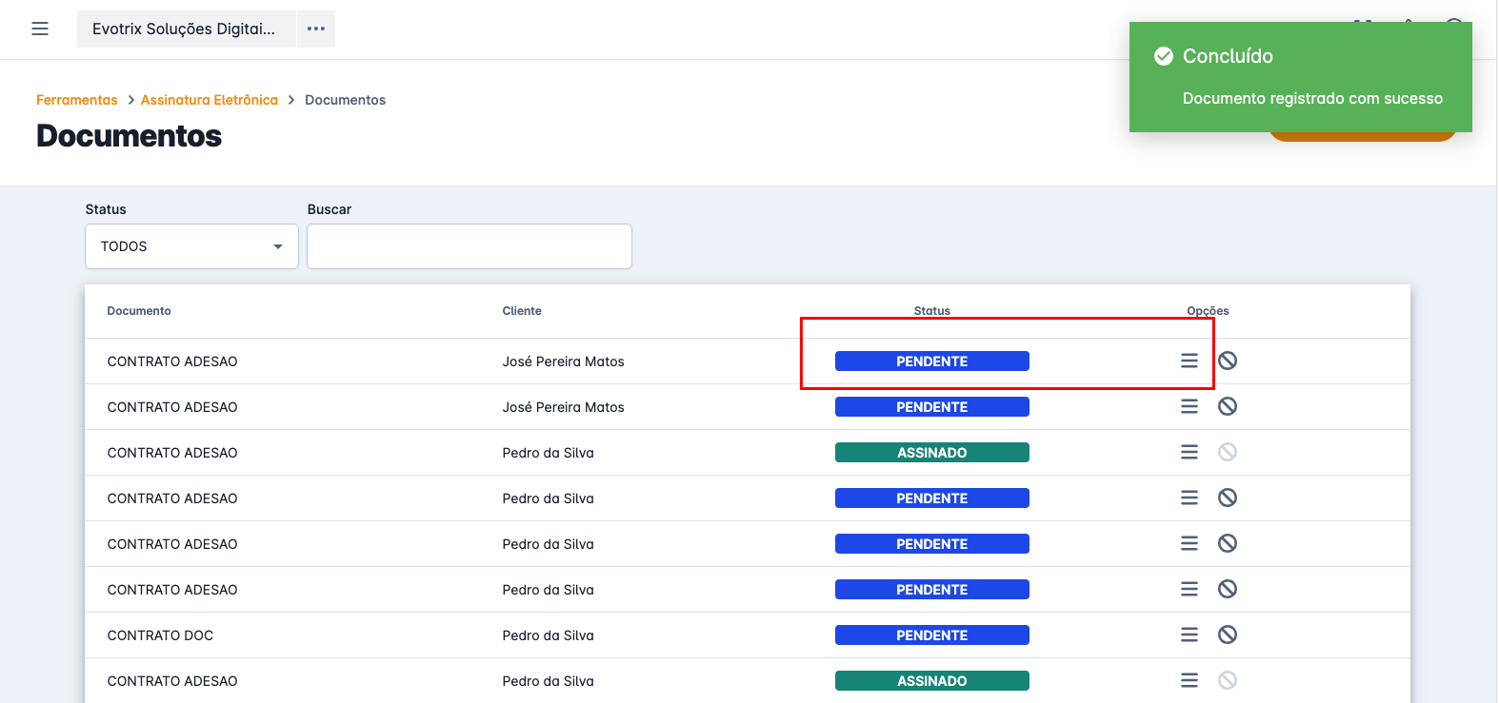The height and width of the screenshot is (703, 1499).
Task: Cancel the CONTRATO DOC document
Action: (1228, 635)
